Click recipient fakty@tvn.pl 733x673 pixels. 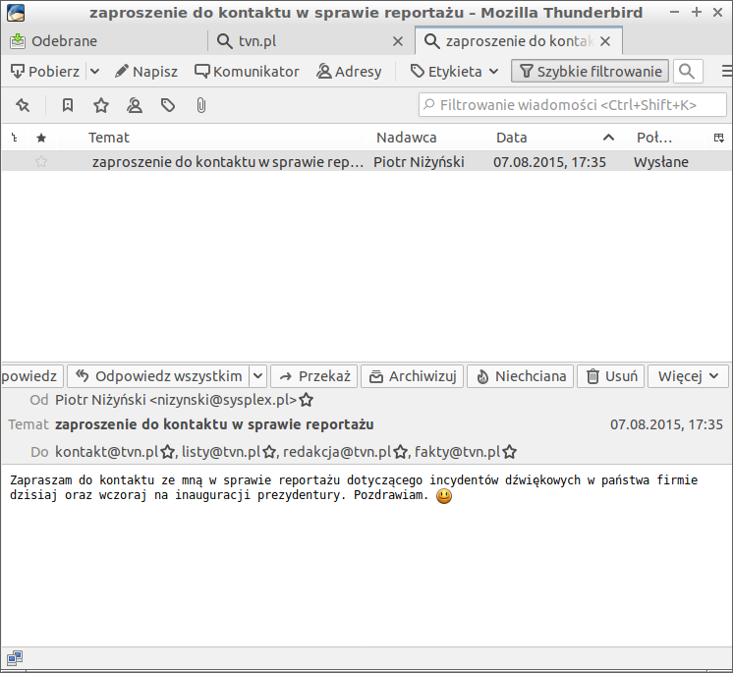[x=458, y=452]
